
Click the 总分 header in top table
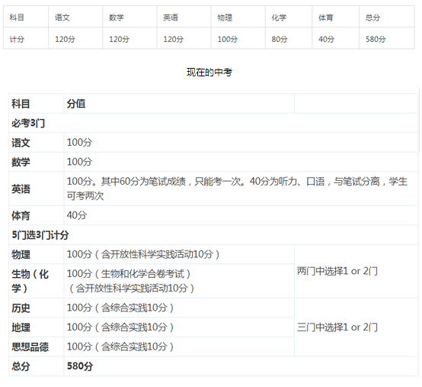click(372, 18)
